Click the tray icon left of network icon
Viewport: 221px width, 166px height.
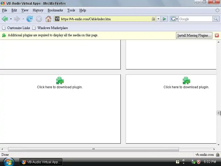(183, 162)
